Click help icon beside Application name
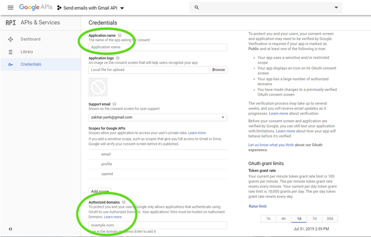The height and width of the screenshot is (237, 371). click(120, 35)
